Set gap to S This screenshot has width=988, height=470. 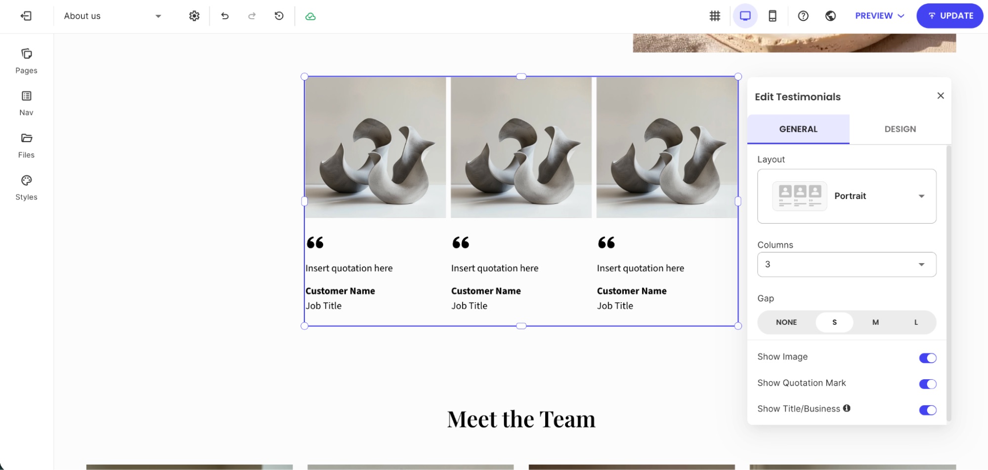pyautogui.click(x=834, y=322)
